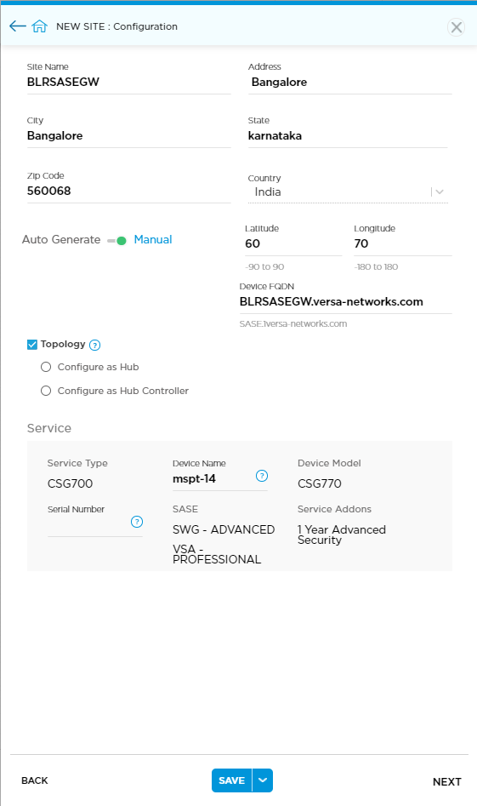Edit the Address field Bangalore

(350, 83)
